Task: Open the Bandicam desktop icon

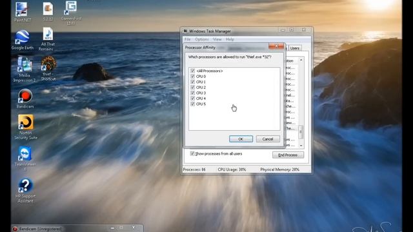Action: pos(25,99)
